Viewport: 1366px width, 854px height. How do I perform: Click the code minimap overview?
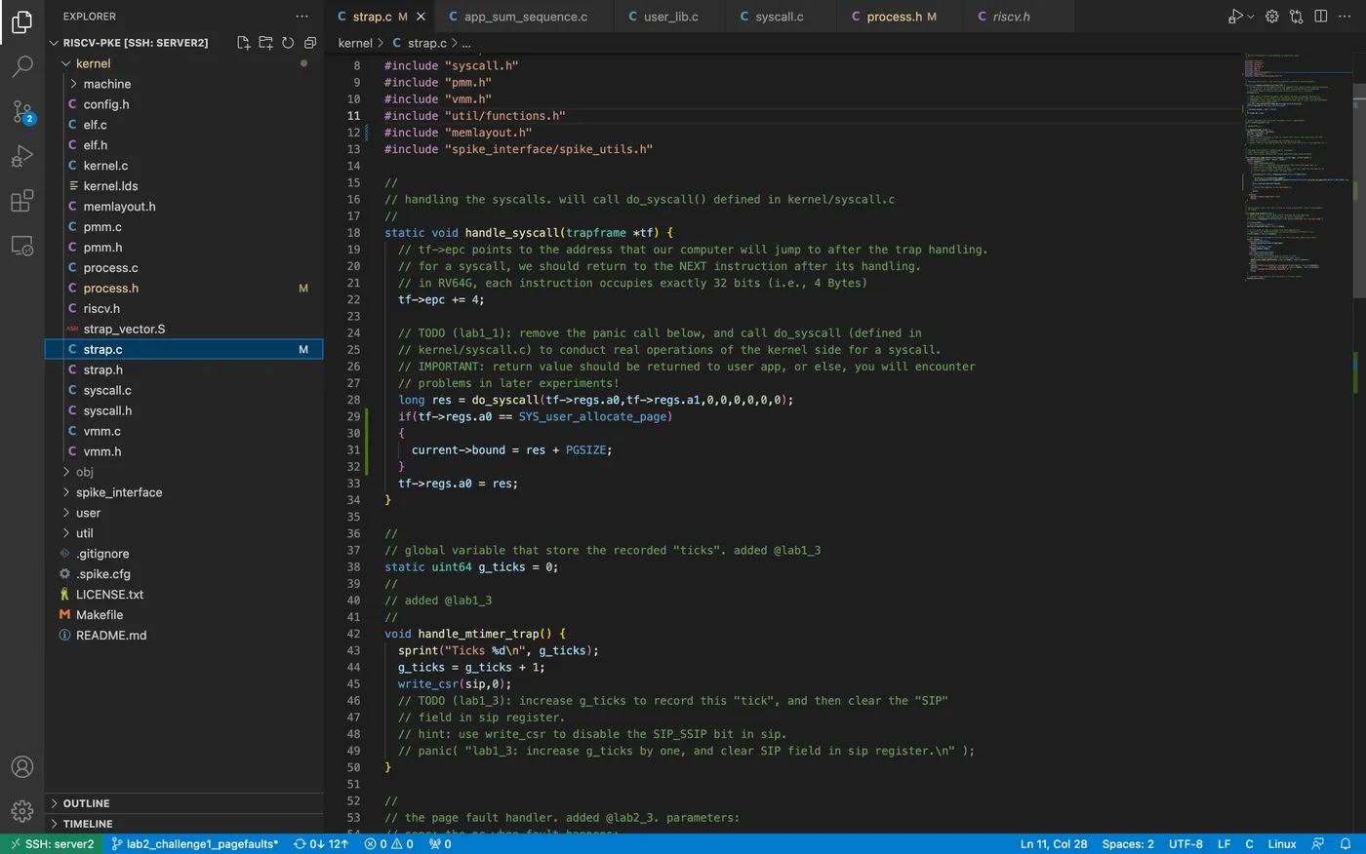click(x=1298, y=166)
